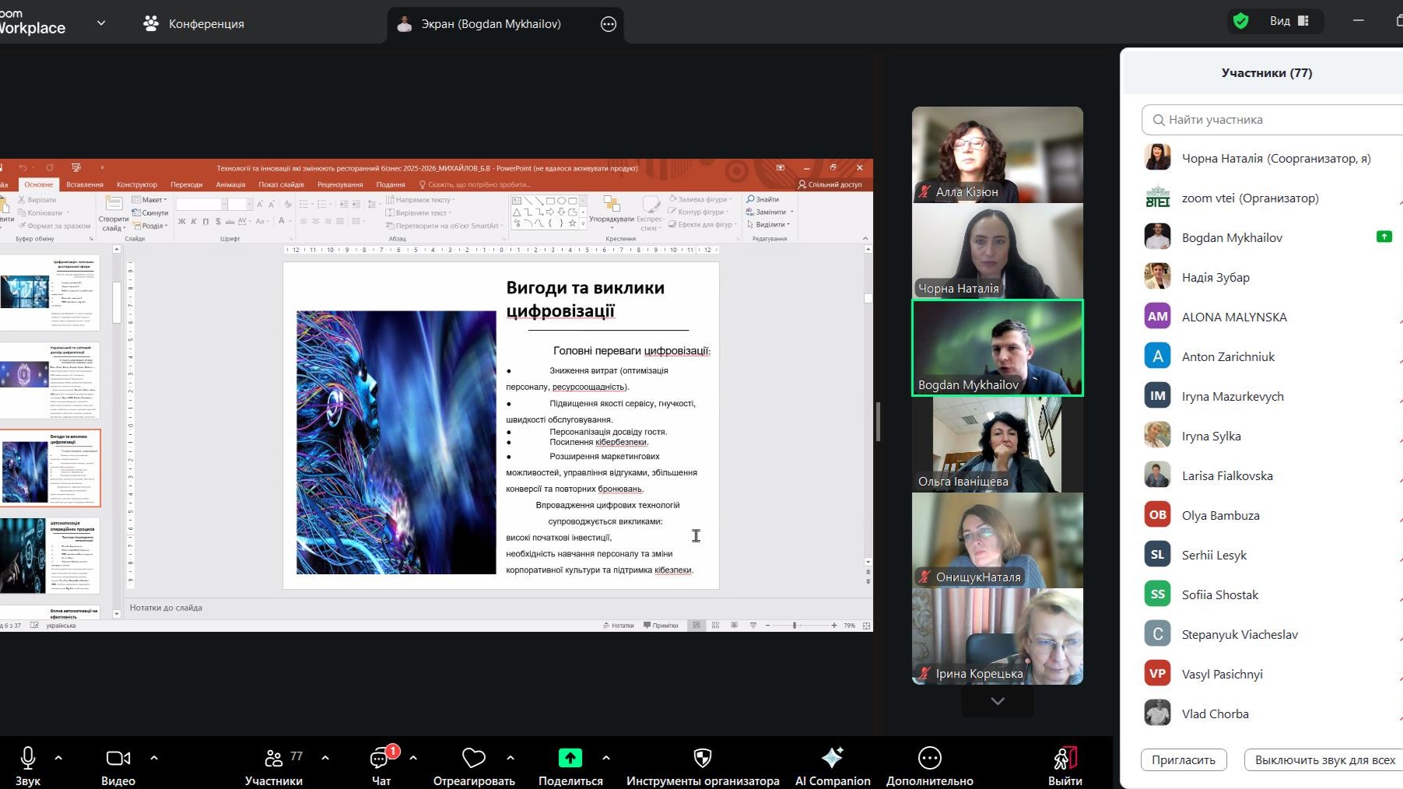
Task: Click the Leave meeting icon
Action: [1065, 758]
